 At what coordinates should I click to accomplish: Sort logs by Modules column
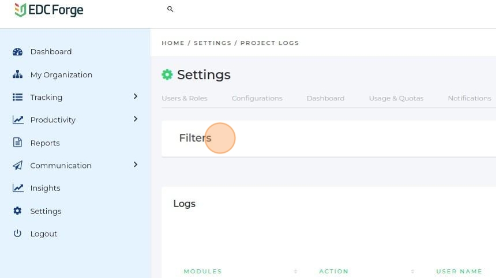pyautogui.click(x=295, y=271)
